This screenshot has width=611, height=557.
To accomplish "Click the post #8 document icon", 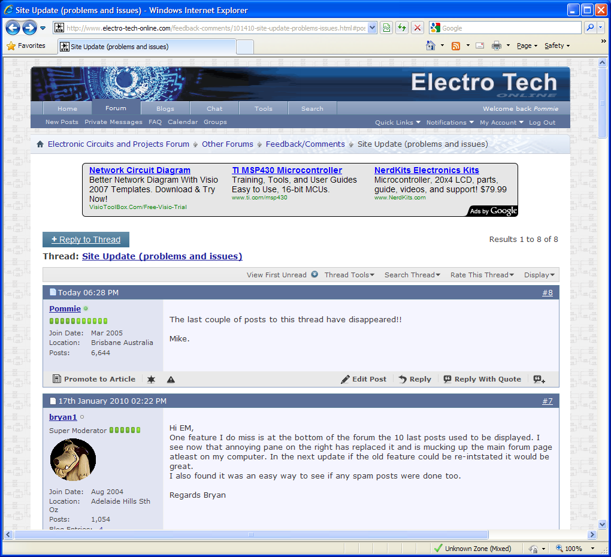I will [x=53, y=292].
